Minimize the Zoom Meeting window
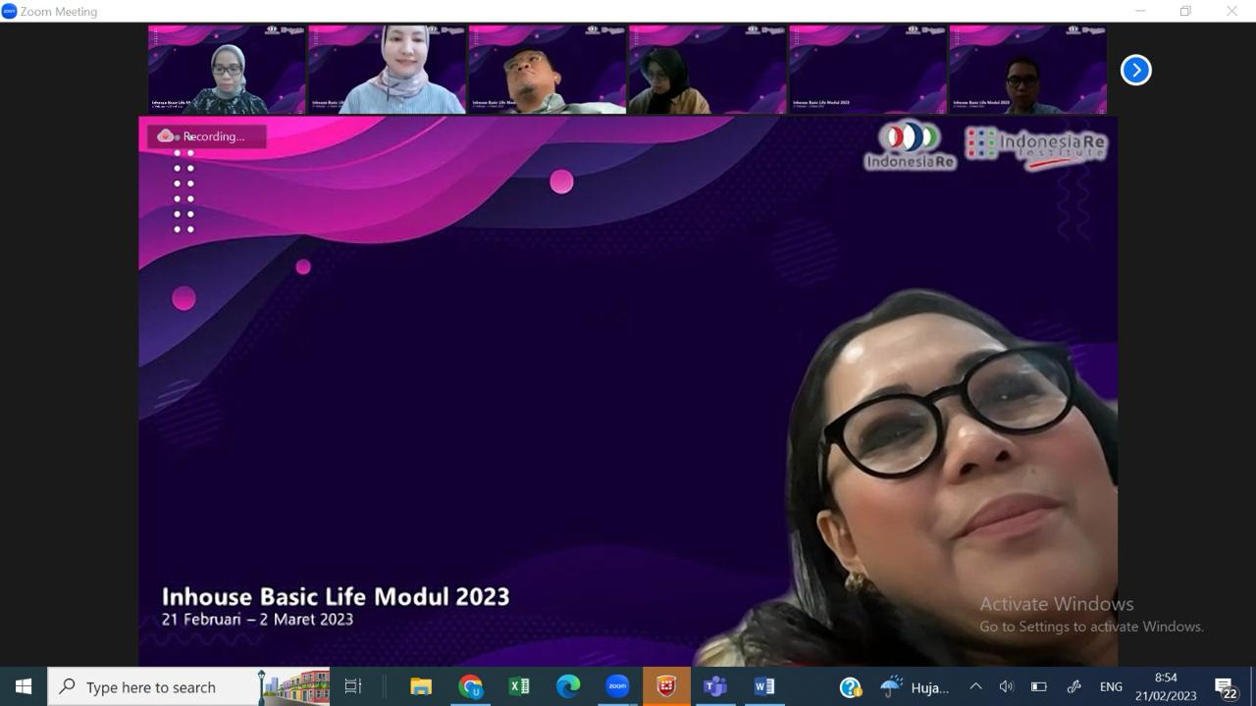This screenshot has height=706, width=1256. pos(1140,11)
